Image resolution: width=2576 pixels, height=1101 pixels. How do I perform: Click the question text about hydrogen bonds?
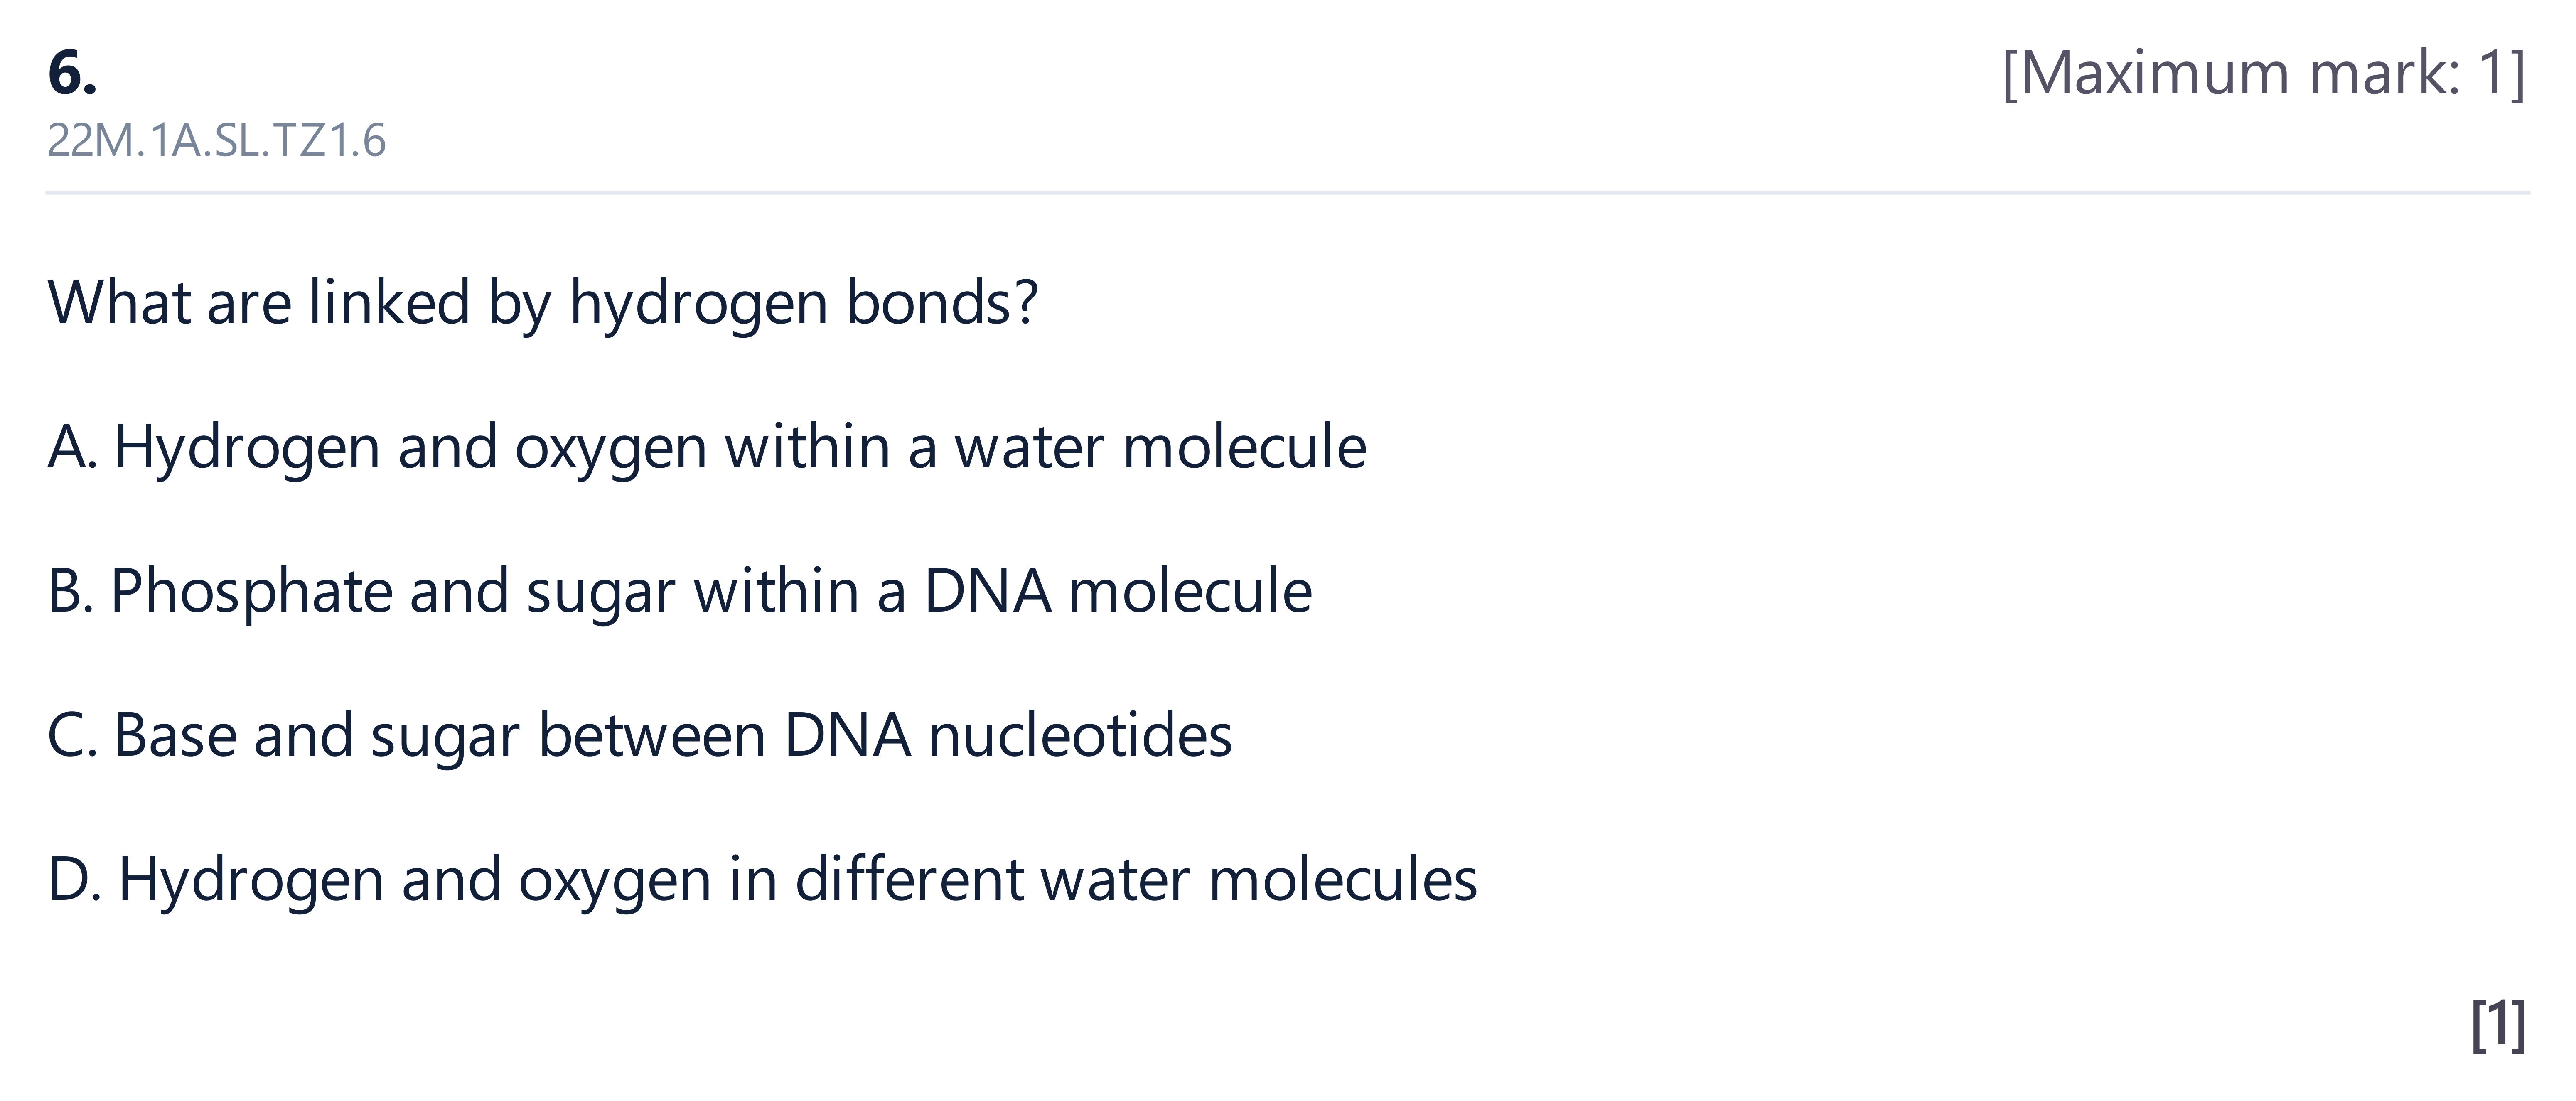[543, 303]
